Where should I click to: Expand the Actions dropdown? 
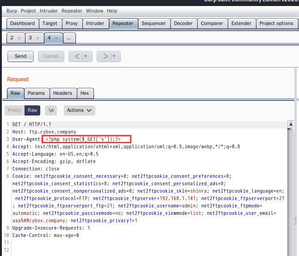point(79,110)
